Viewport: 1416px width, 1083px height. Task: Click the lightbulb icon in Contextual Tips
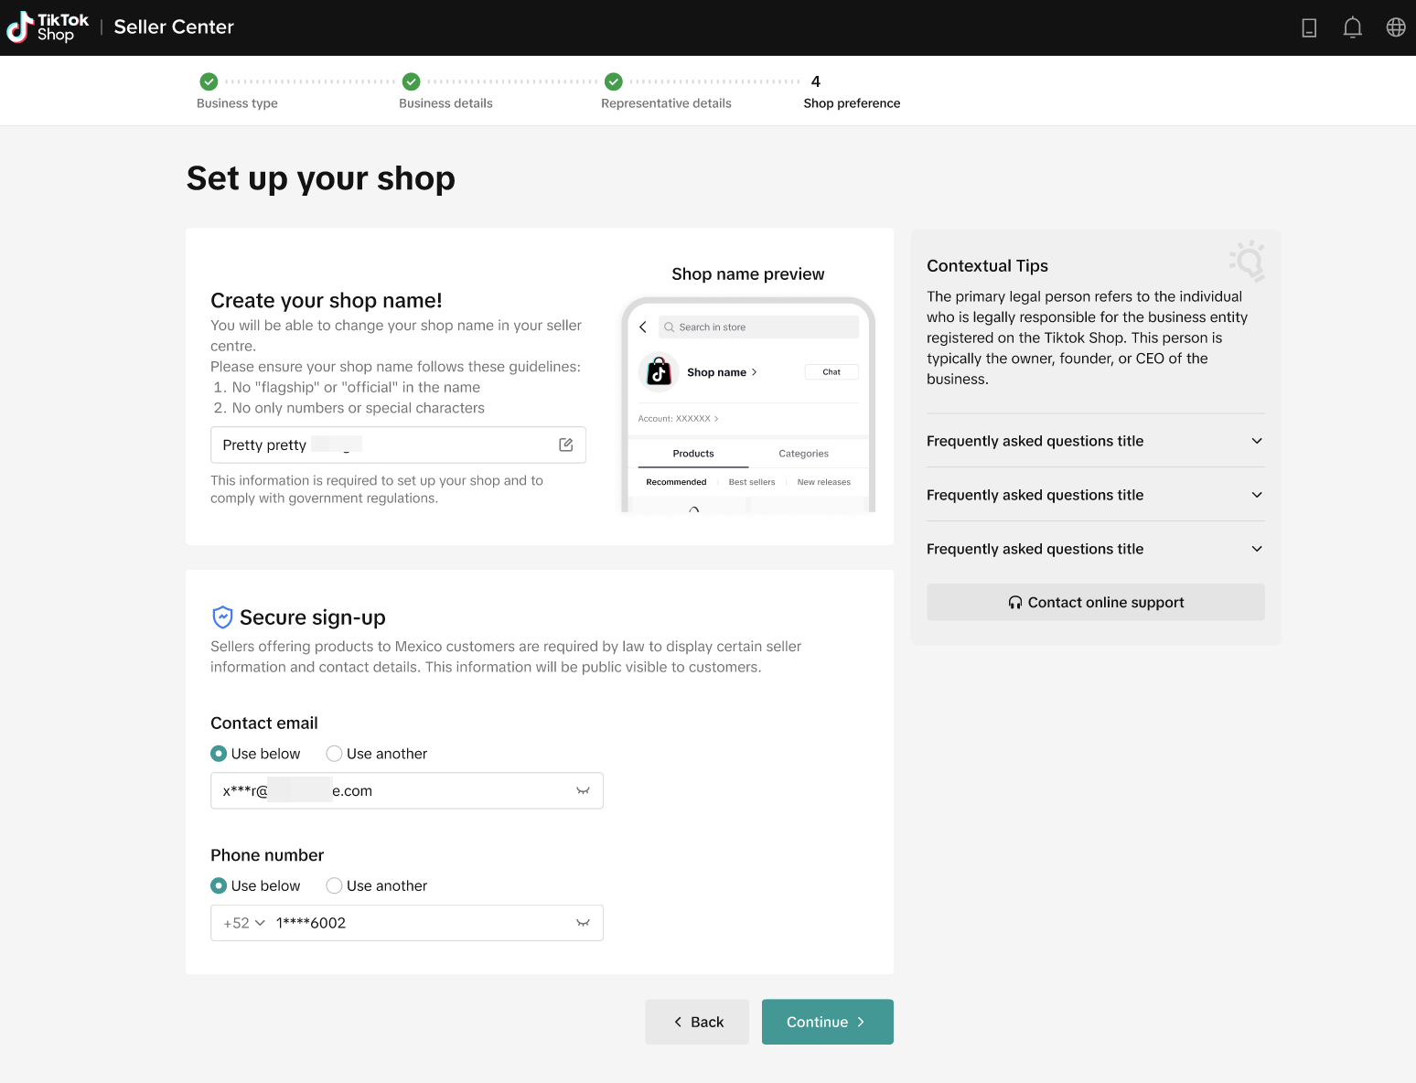[x=1247, y=262]
